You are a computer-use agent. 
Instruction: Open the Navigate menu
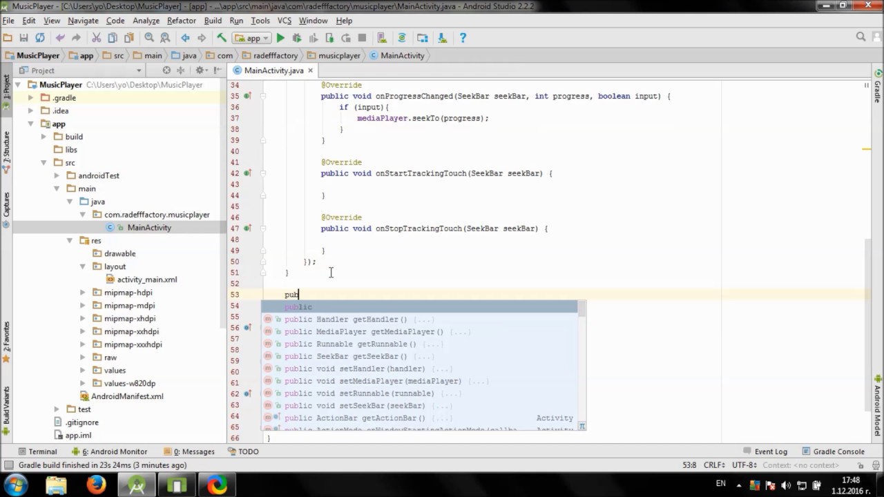coord(83,21)
